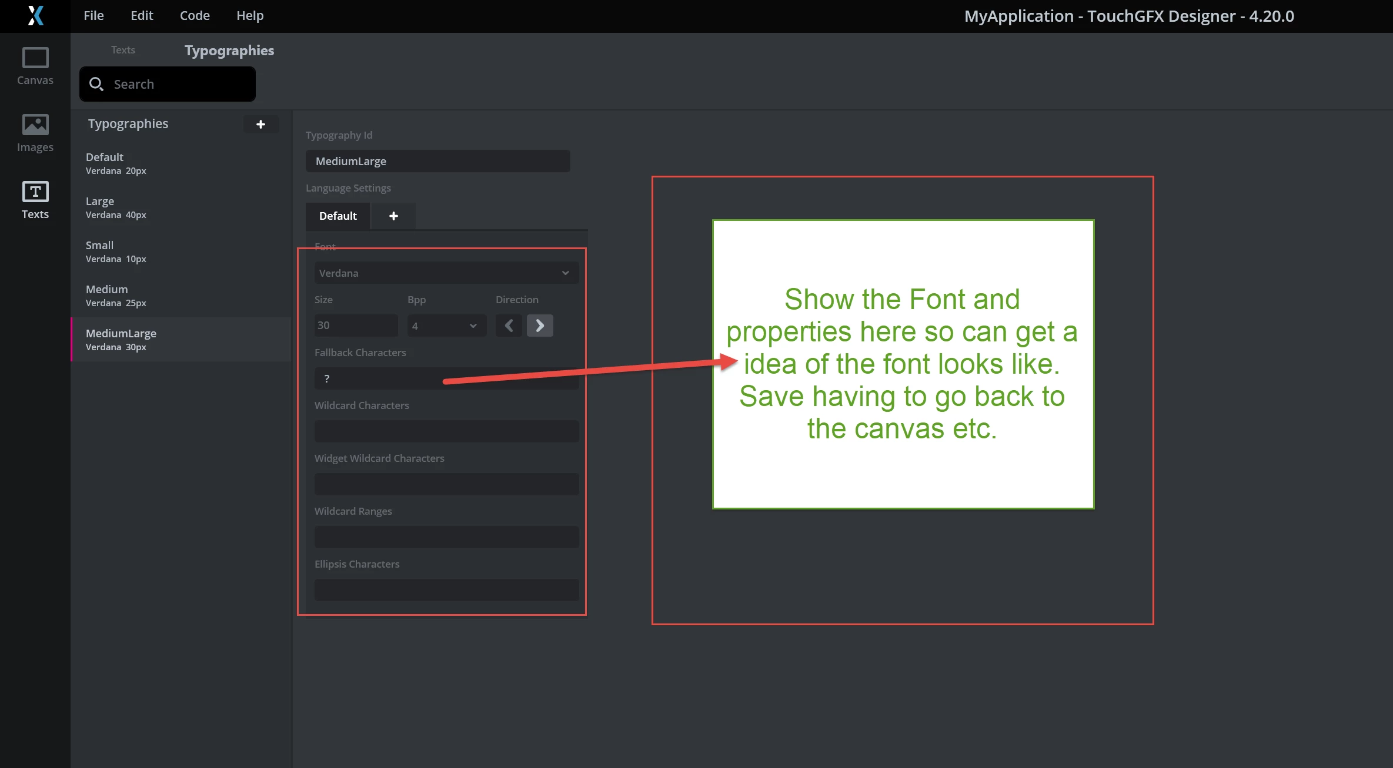Click the Direction label
The image size is (1393, 768).
click(517, 300)
